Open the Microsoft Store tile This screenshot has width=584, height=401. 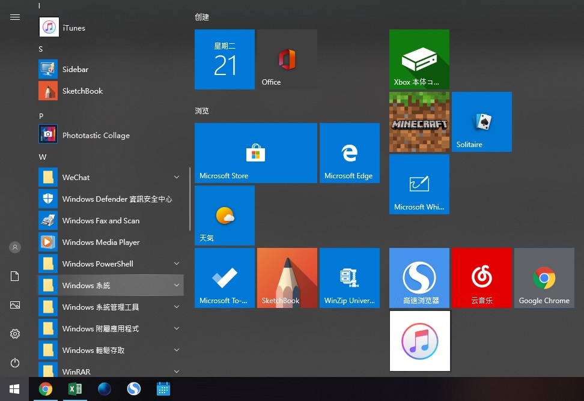coord(255,152)
